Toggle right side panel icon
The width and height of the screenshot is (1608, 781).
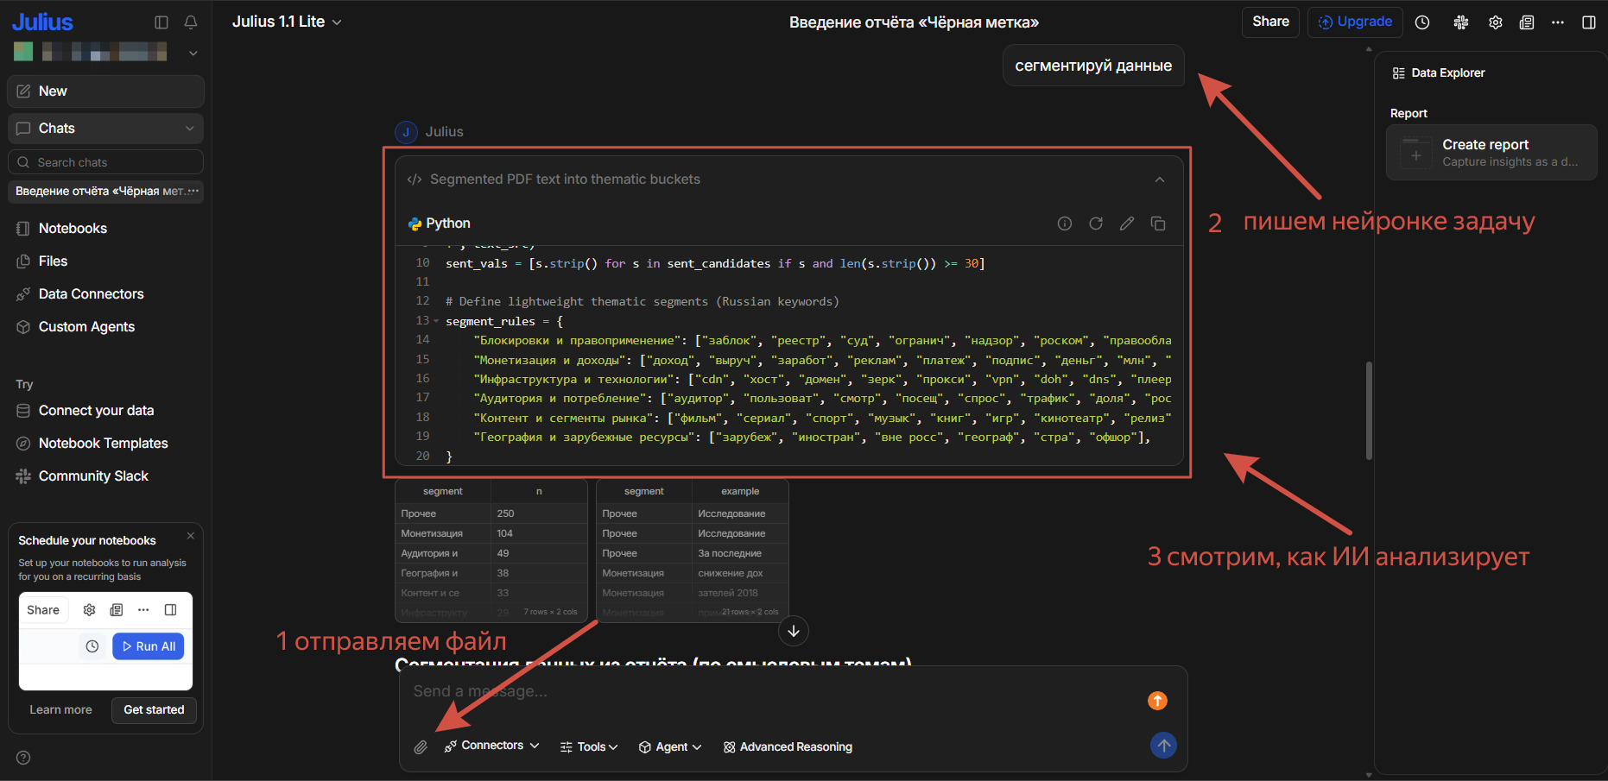pos(1589,22)
